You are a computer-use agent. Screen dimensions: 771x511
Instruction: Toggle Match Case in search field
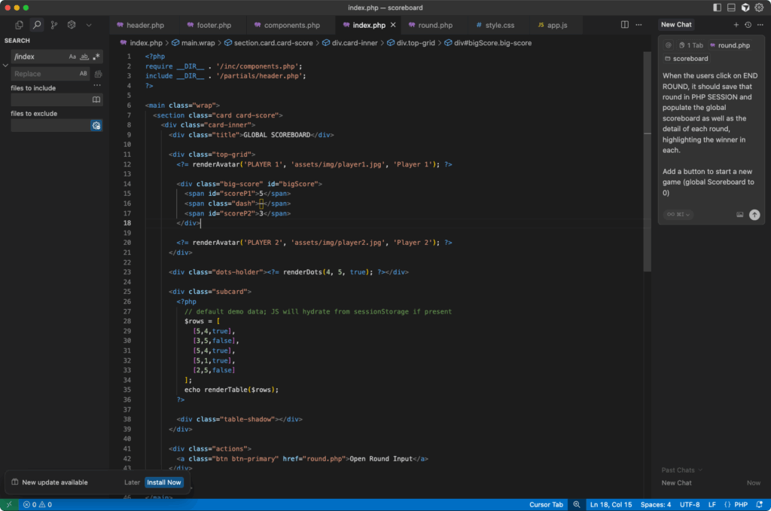coord(72,57)
